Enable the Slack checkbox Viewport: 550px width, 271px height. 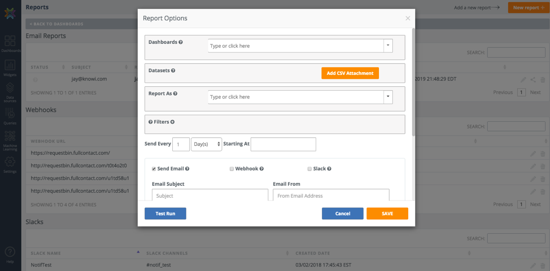coord(309,169)
